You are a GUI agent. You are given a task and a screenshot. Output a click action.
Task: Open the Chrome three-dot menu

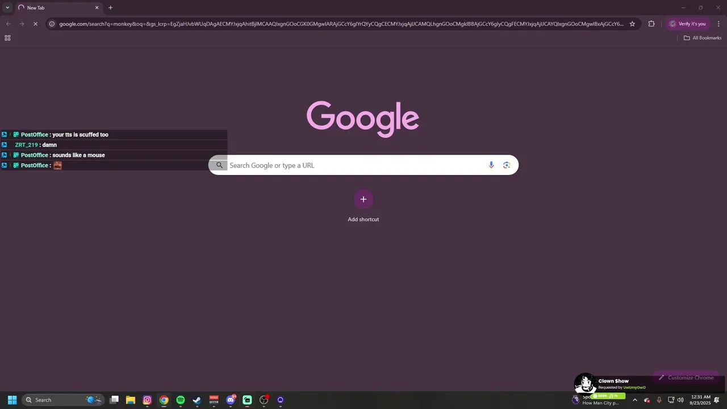(718, 24)
